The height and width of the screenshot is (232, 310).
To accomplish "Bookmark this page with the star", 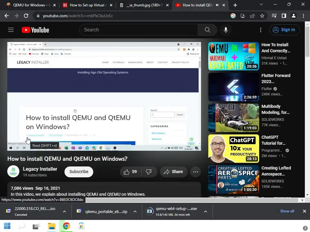I will (262, 16).
